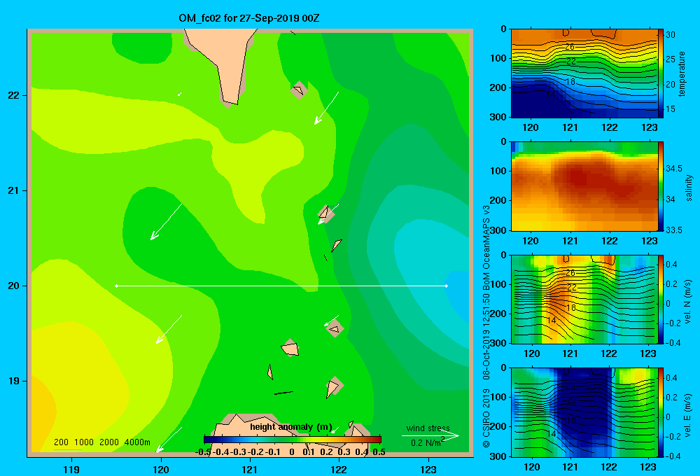700x476 pixels.
Task: Click the '0.5' end tick on the height anomaly scale
Action: tap(379, 452)
